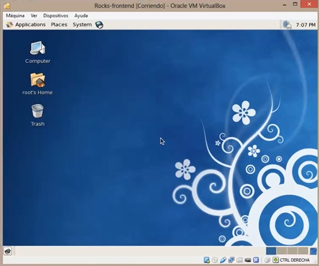Viewport: 319px width, 266px height.
Task: Click the green host key indicator icon
Action: click(276, 260)
